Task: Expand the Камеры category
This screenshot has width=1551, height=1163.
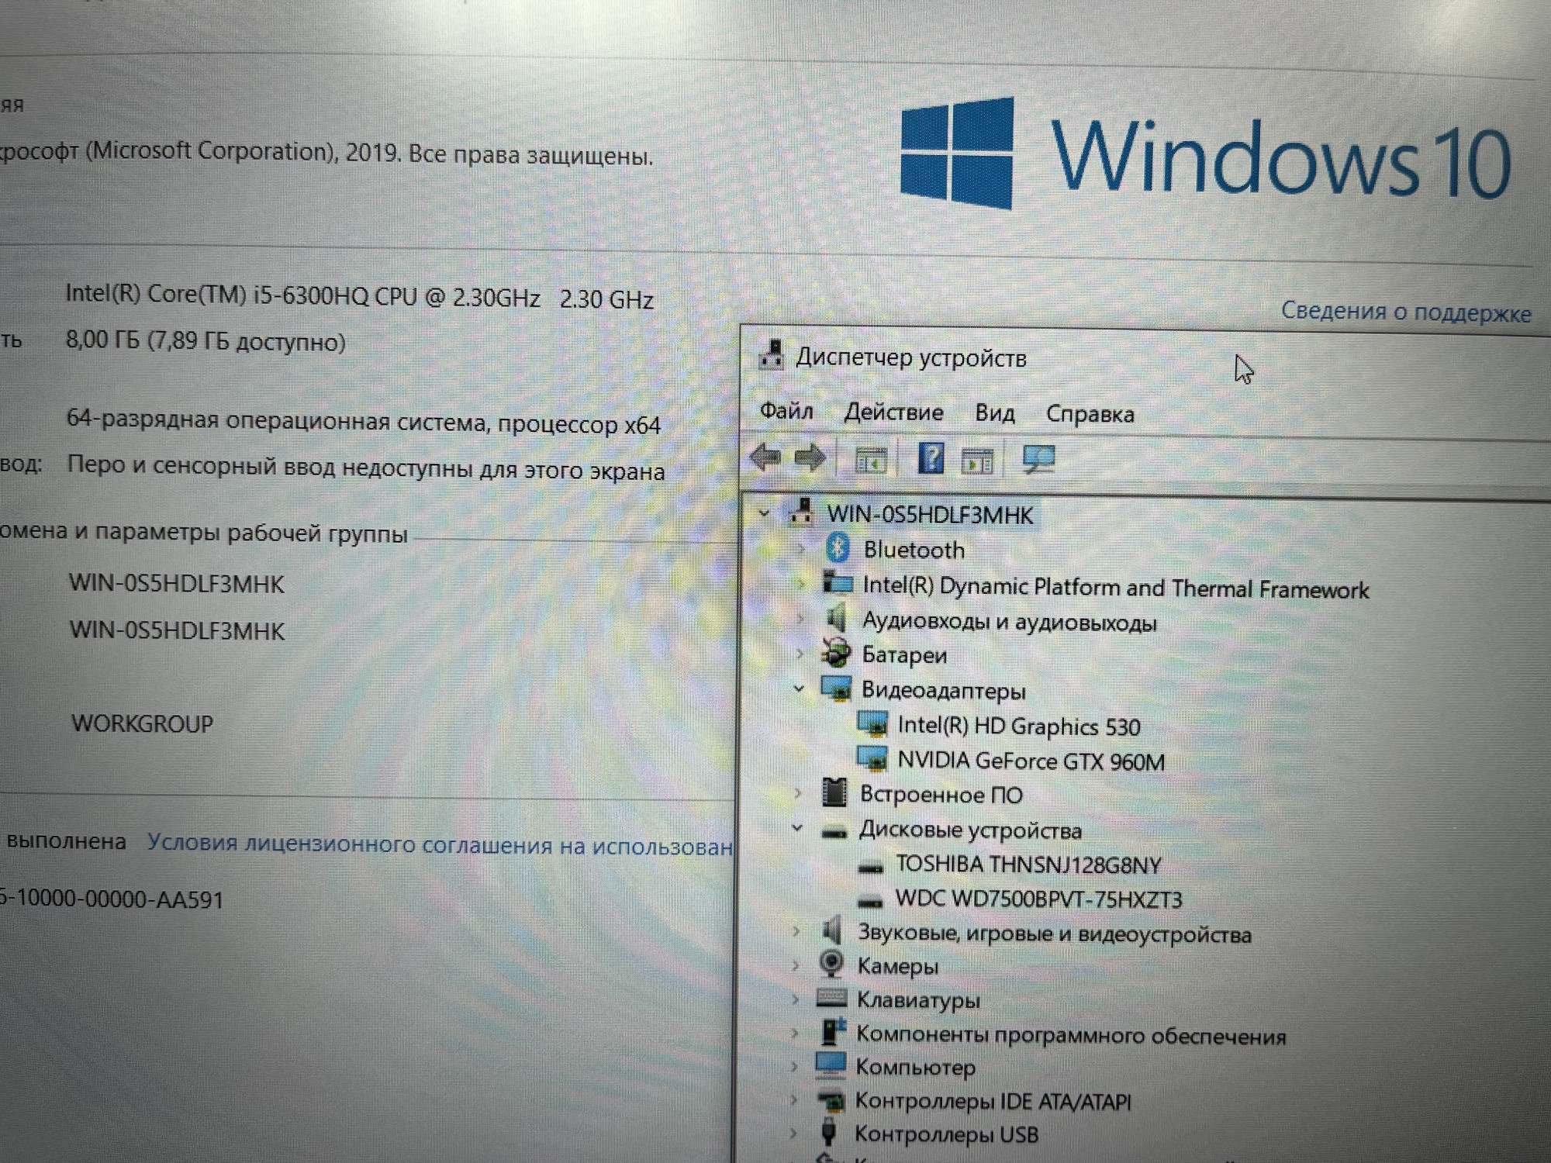Action: (x=796, y=965)
